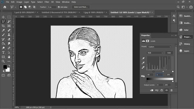
Task: Open the status bar info arrow
Action: coord(51,107)
